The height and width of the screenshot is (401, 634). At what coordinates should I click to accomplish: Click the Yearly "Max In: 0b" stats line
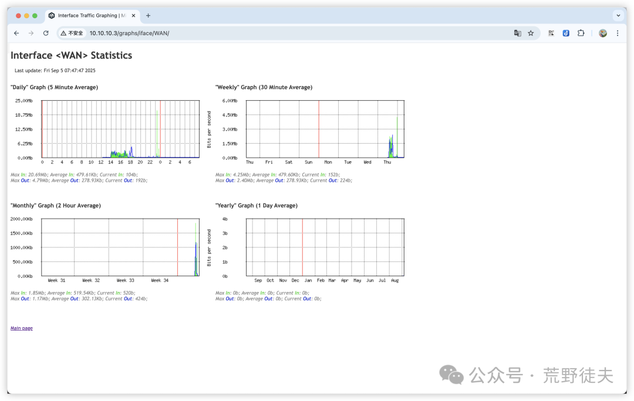click(262, 293)
